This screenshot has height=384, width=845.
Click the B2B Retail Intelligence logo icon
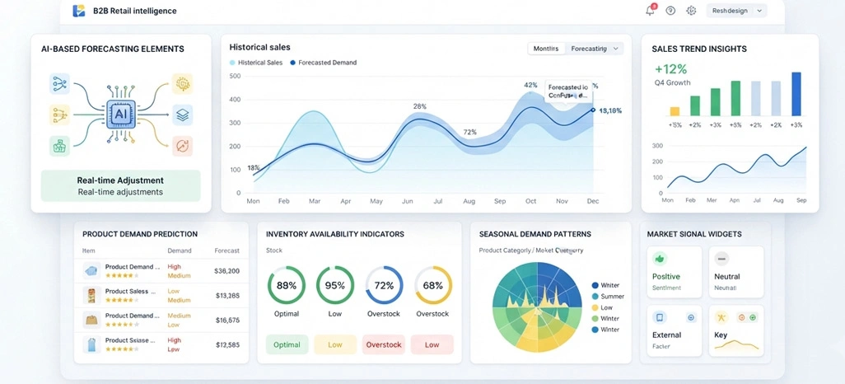coord(79,10)
